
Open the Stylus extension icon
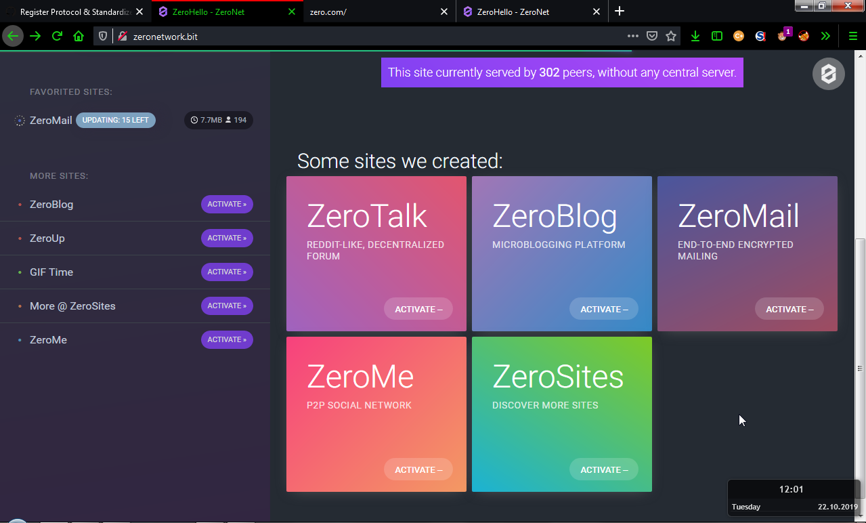coord(760,35)
